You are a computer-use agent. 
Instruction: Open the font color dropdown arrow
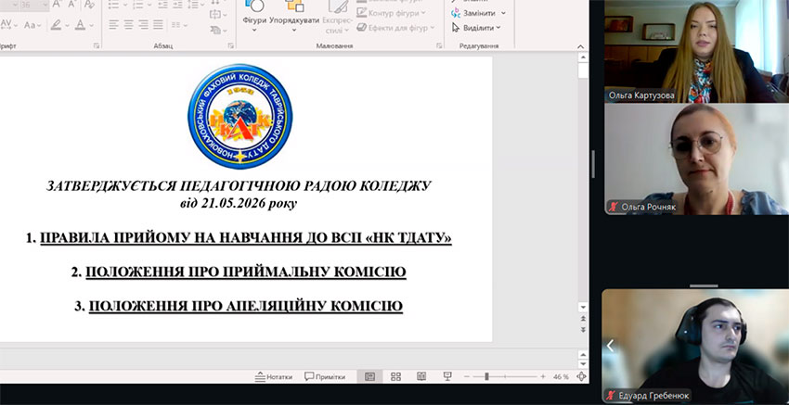[x=92, y=25]
